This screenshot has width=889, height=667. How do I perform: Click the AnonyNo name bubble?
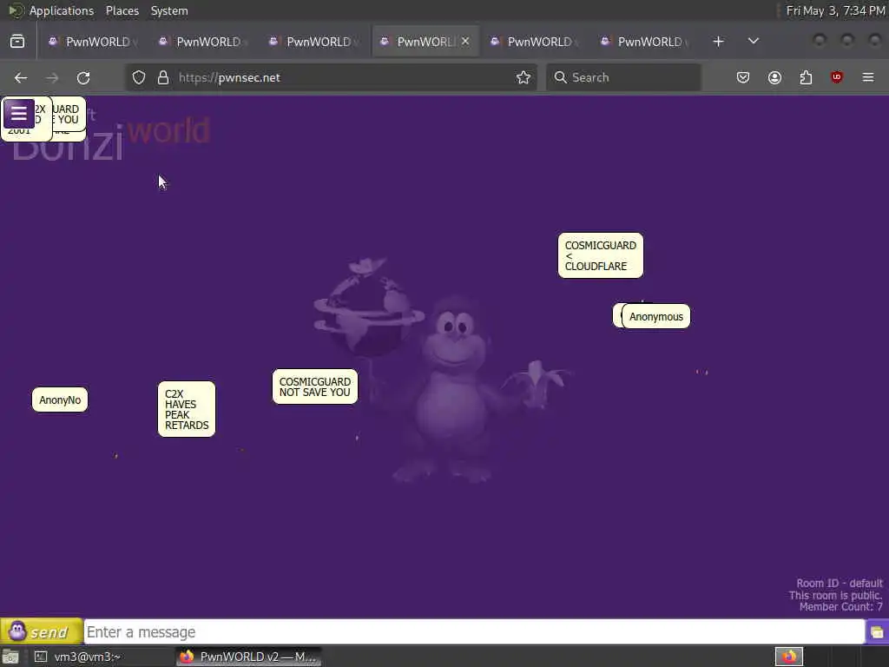(60, 400)
